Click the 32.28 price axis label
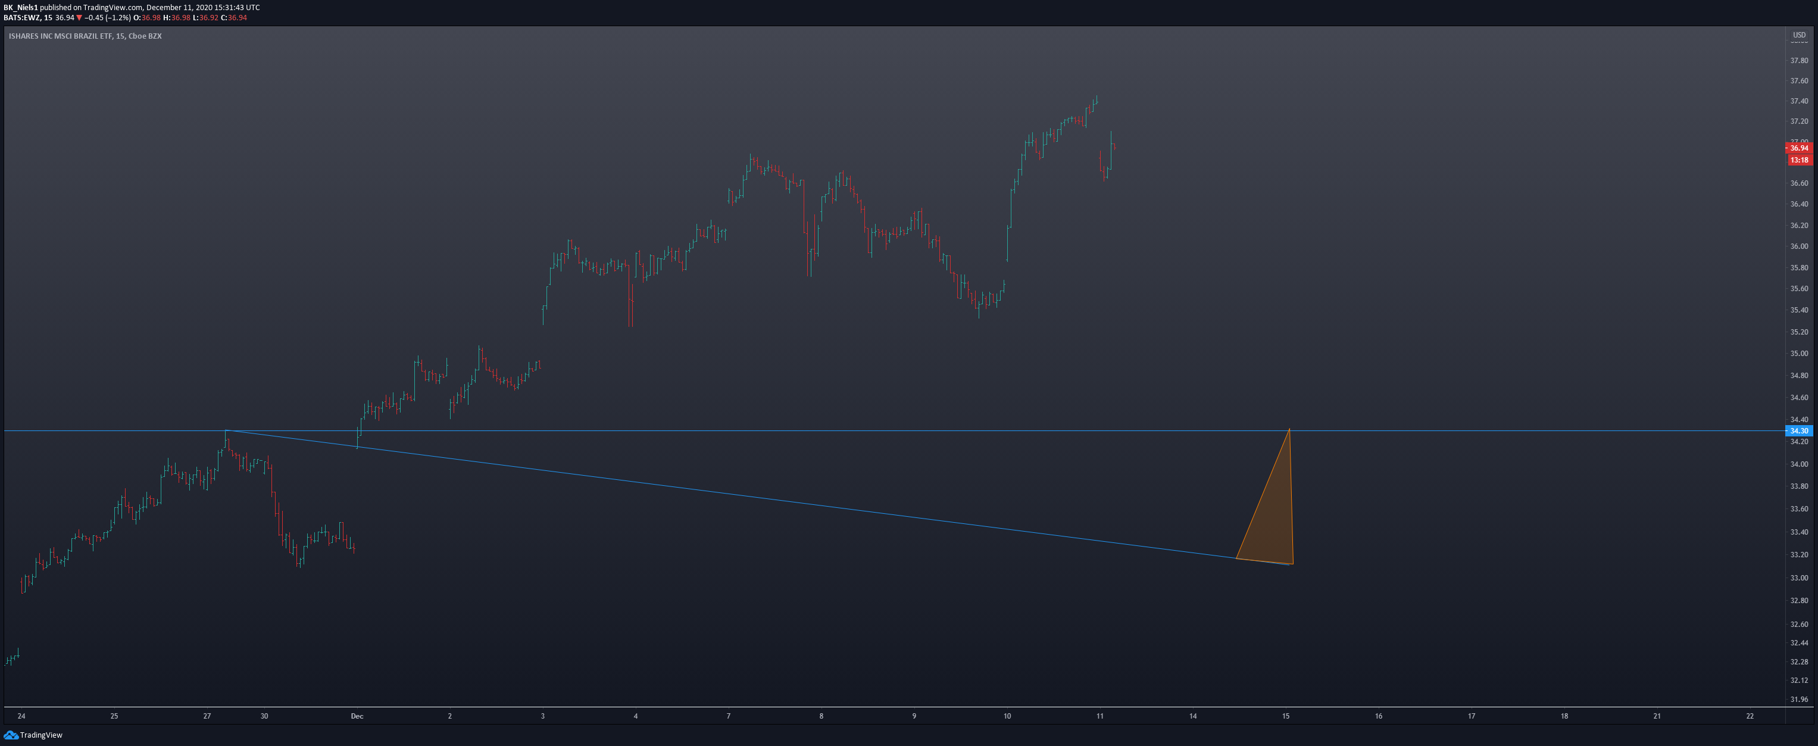 [1799, 662]
